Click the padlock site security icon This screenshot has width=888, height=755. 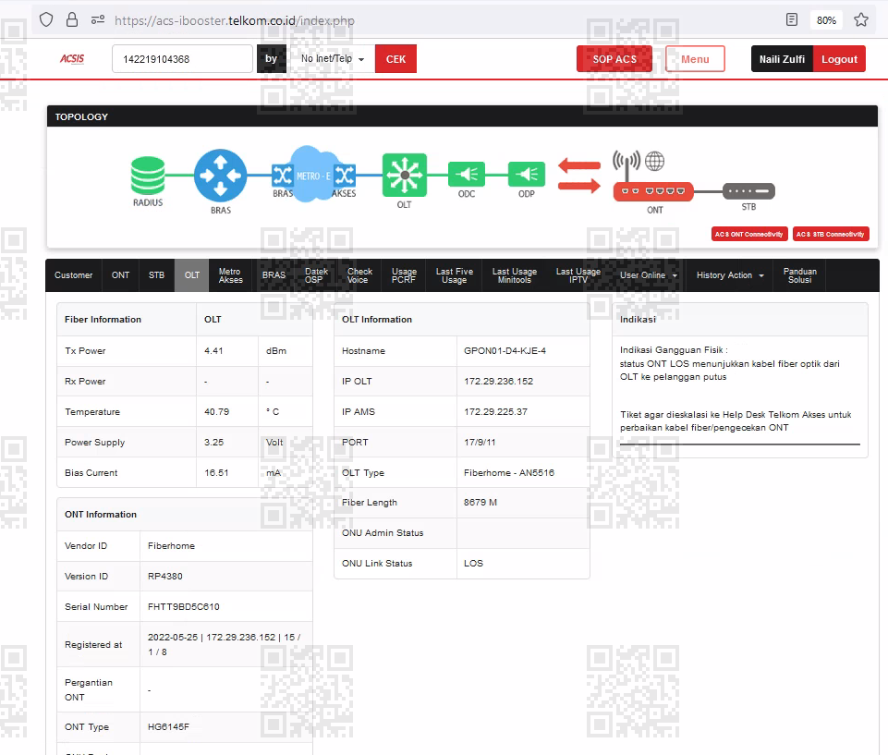click(72, 19)
